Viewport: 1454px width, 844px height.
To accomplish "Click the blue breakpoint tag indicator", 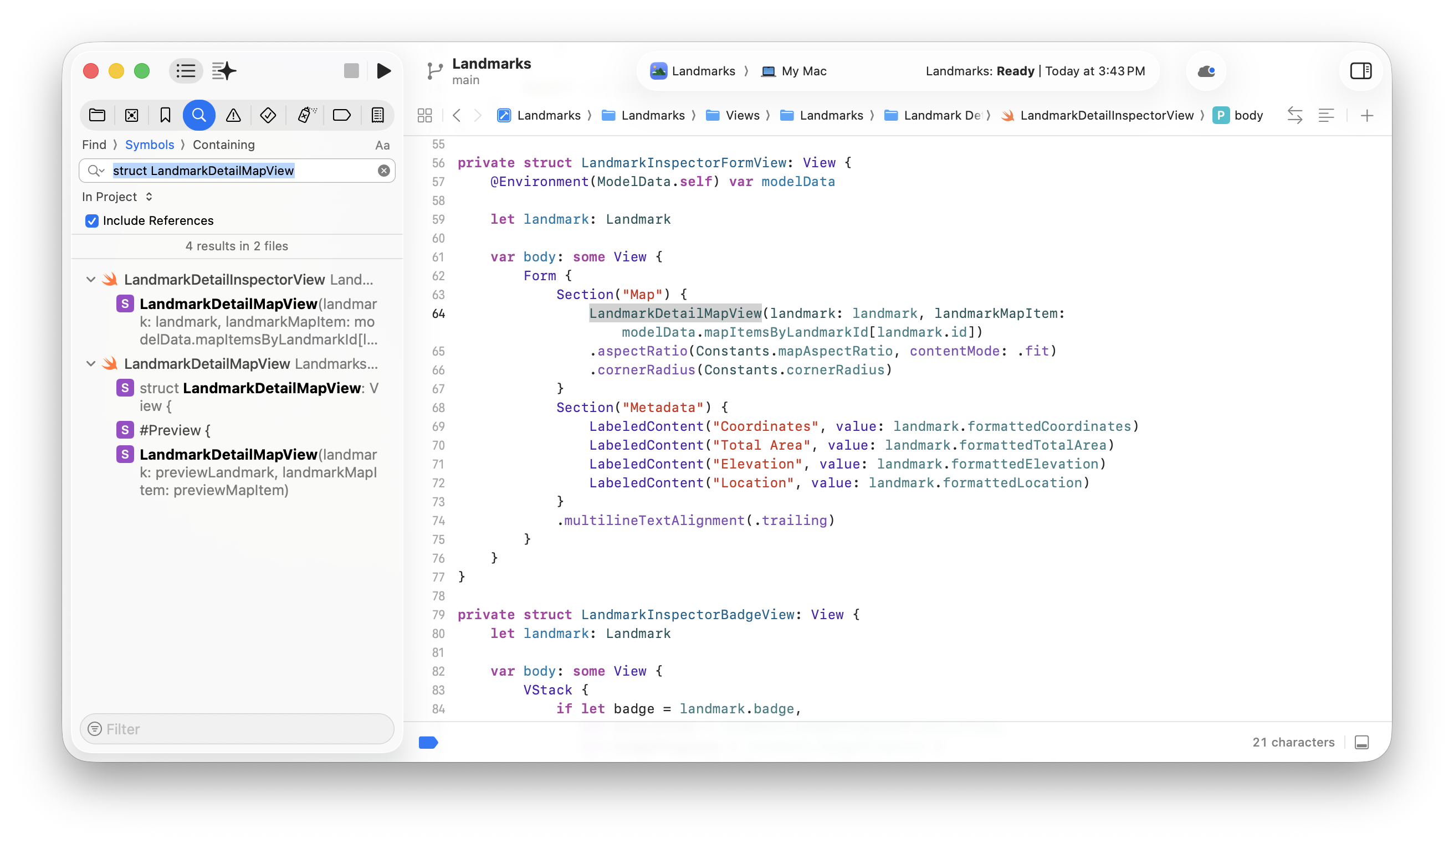I will (x=428, y=743).
